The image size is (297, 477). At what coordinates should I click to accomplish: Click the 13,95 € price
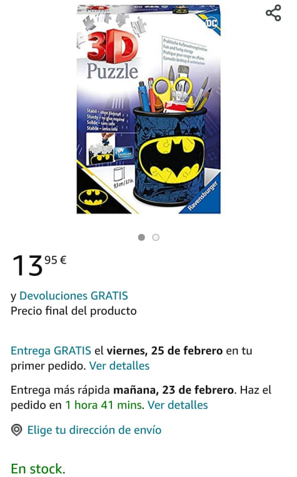click(x=39, y=265)
